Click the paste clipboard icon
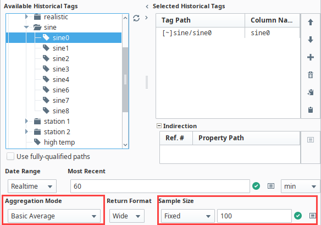321x225 pixels. 311,109
